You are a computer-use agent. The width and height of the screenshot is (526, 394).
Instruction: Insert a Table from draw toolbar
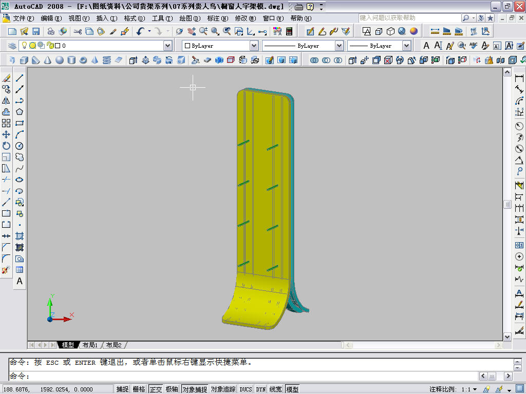coord(20,270)
